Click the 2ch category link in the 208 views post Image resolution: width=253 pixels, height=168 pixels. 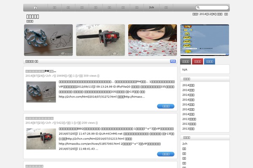[x=48, y=123]
